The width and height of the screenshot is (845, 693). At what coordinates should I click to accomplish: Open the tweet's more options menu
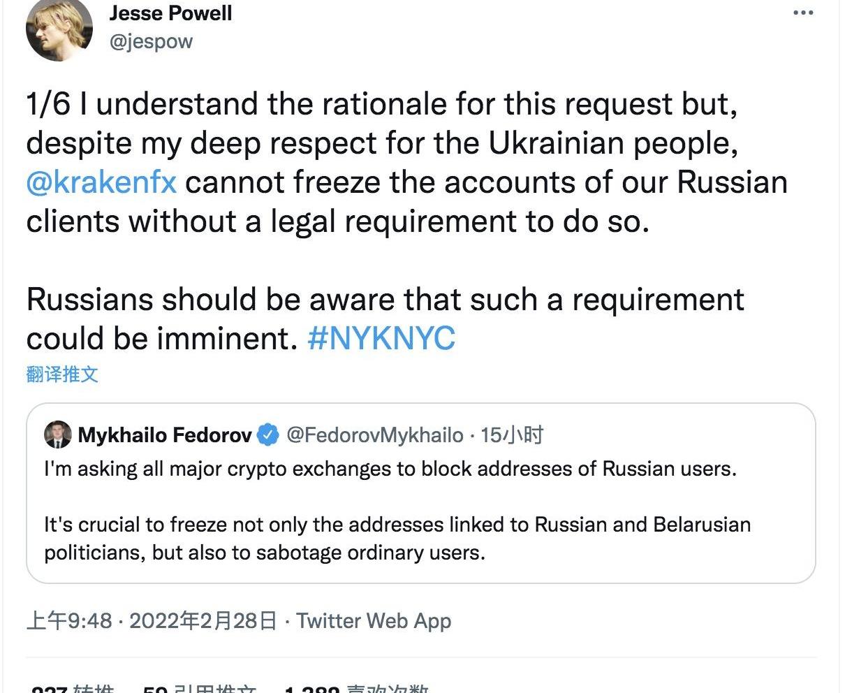[803, 14]
